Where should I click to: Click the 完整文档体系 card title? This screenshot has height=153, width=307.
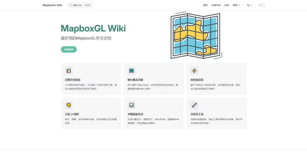click(73, 80)
